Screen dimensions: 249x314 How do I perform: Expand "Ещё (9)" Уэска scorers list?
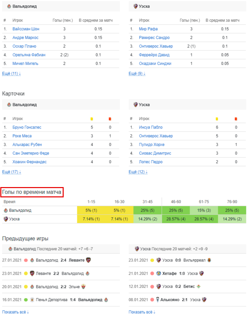pyautogui.click(x=137, y=73)
